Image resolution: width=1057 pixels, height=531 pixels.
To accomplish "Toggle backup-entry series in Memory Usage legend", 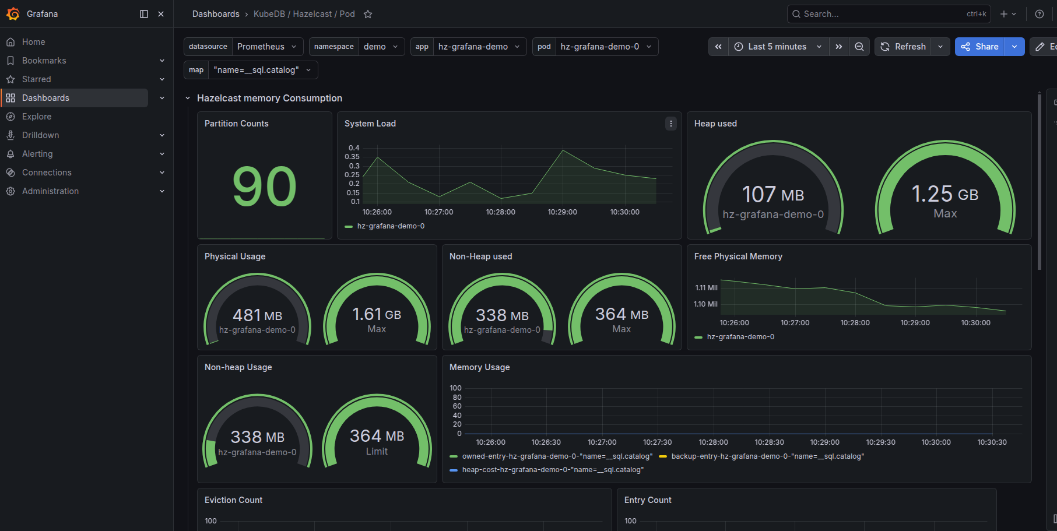I will (768, 456).
